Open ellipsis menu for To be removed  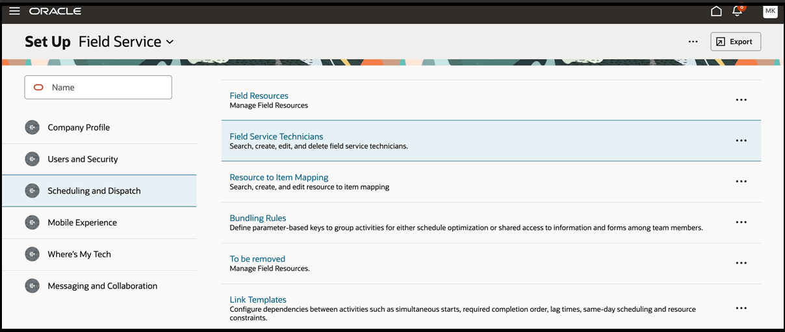click(x=741, y=263)
